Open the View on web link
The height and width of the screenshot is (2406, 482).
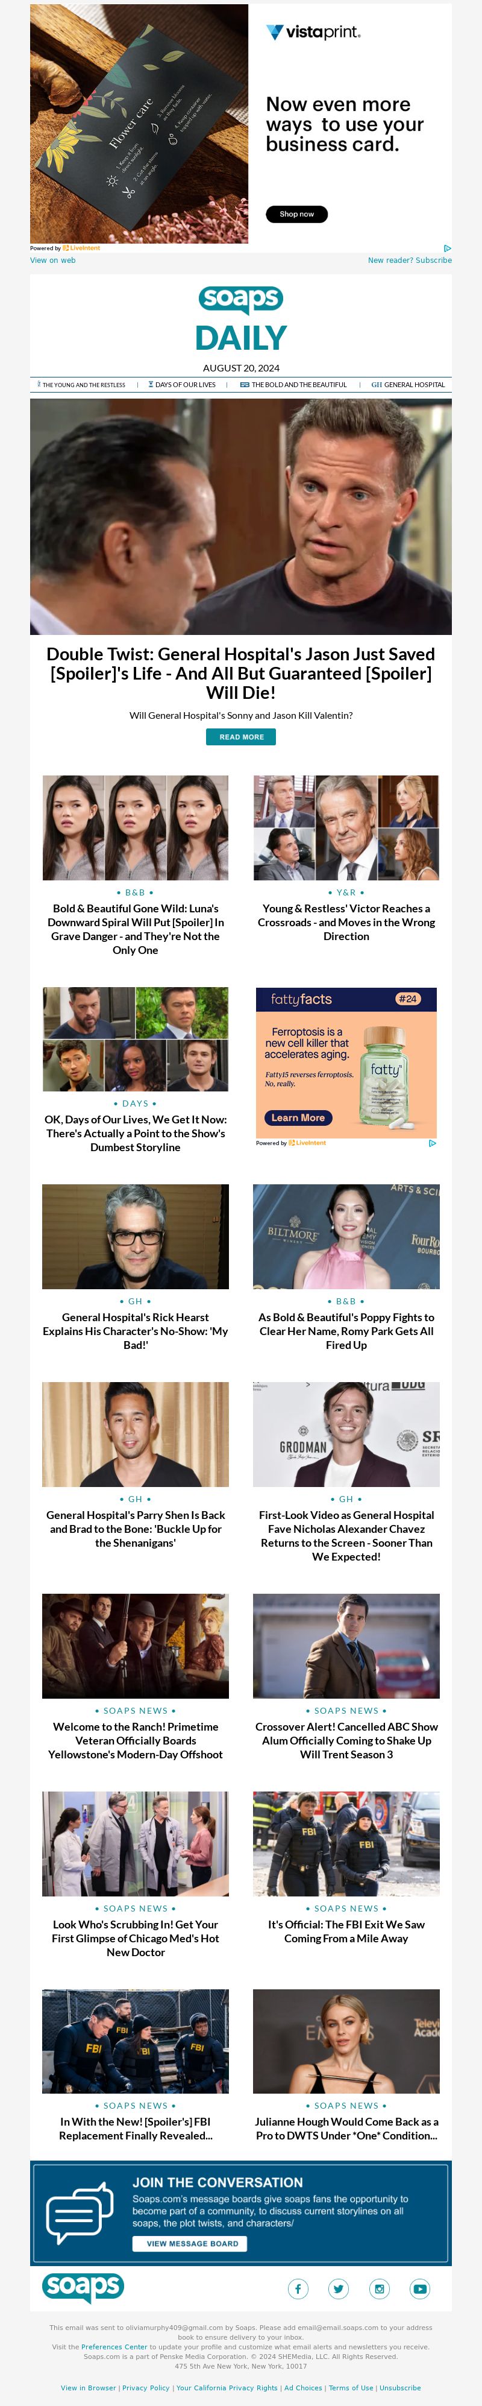[x=52, y=260]
